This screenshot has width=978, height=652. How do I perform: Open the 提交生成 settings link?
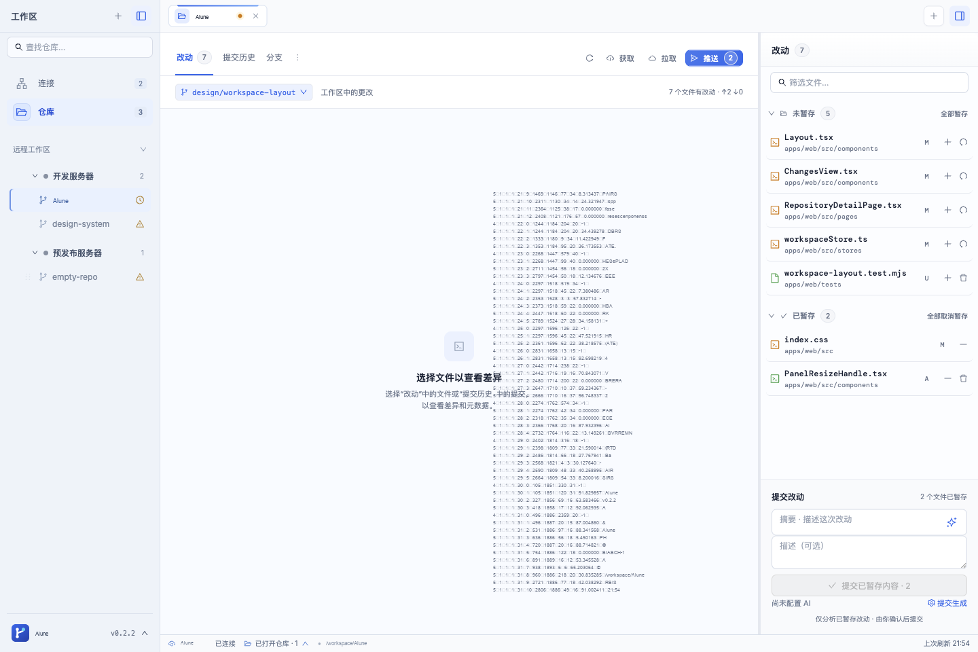pyautogui.click(x=947, y=603)
